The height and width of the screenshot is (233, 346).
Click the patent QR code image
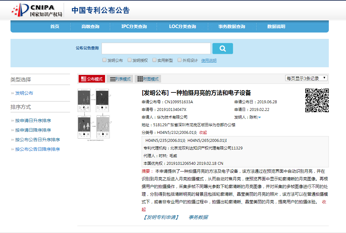coord(317,100)
